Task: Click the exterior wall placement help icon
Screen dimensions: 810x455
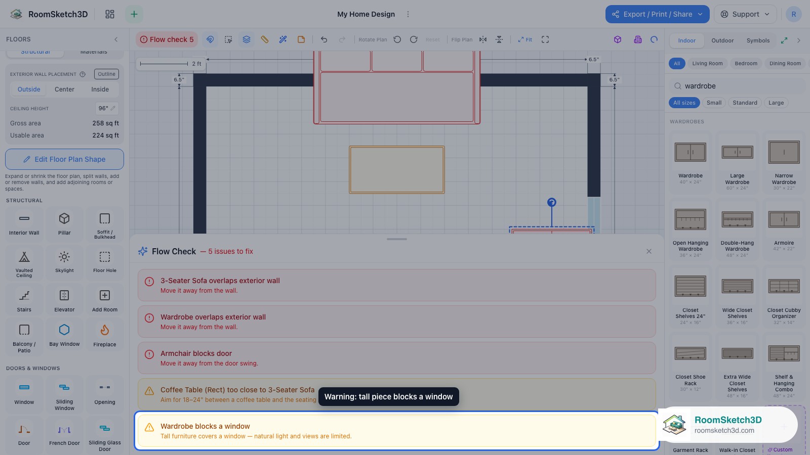Action: click(83, 74)
